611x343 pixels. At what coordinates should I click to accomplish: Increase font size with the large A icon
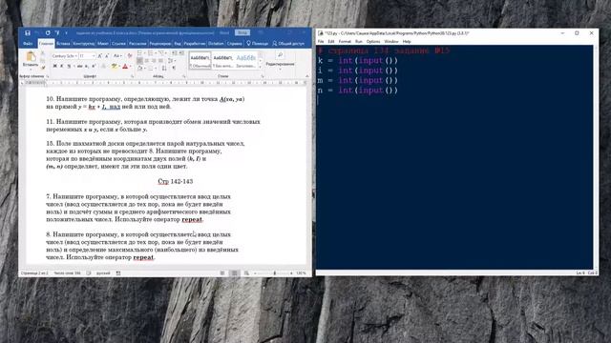tap(99, 56)
